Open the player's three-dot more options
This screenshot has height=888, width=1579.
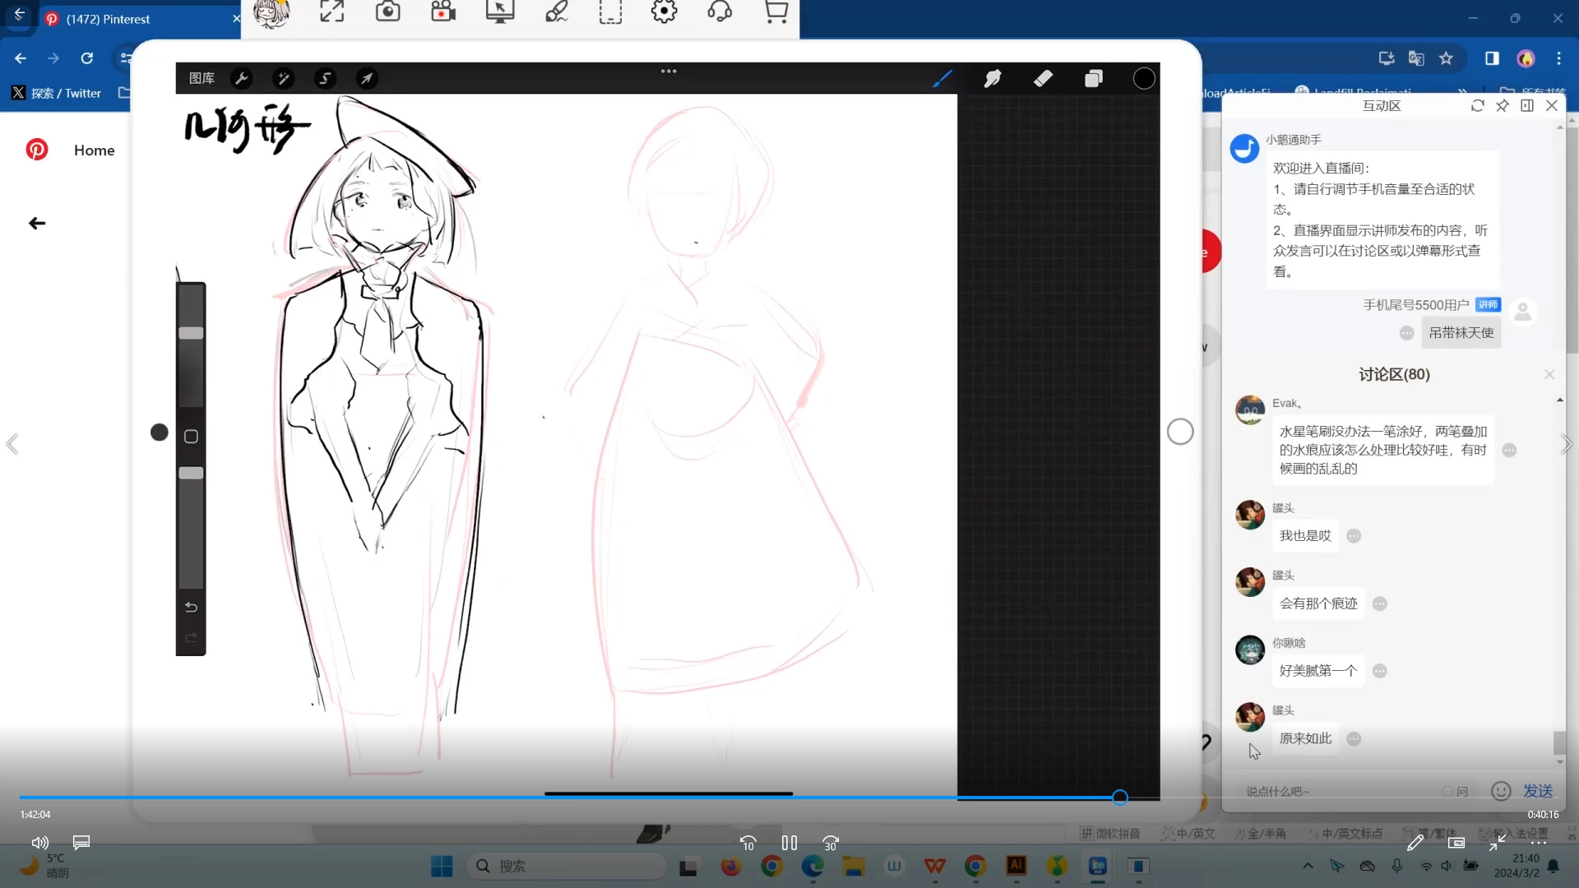pyautogui.click(x=1539, y=843)
